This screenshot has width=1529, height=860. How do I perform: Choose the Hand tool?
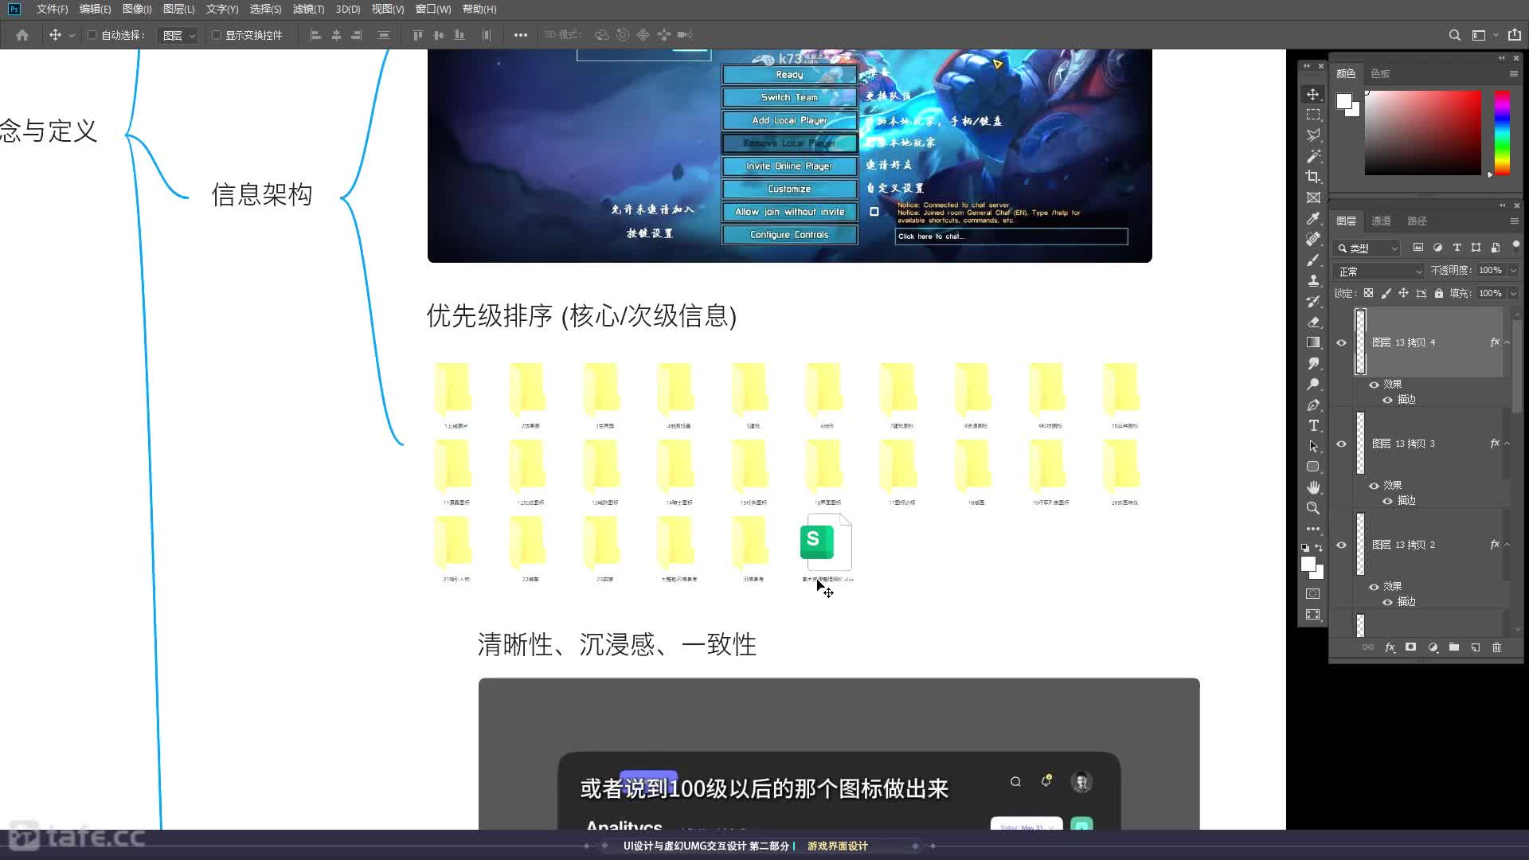pyautogui.click(x=1313, y=487)
